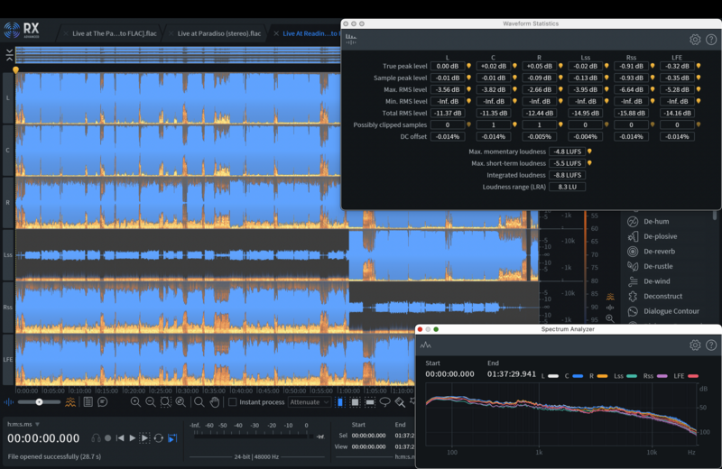722x469 pixels.
Task: Click the Spectrum Analyzer help icon
Action: (711, 345)
